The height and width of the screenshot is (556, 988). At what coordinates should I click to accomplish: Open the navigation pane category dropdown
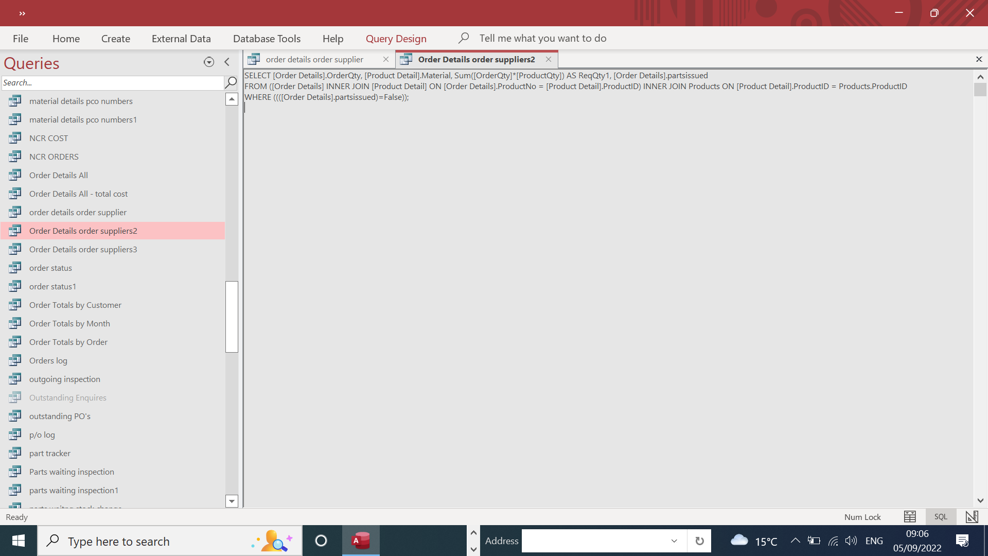209,62
